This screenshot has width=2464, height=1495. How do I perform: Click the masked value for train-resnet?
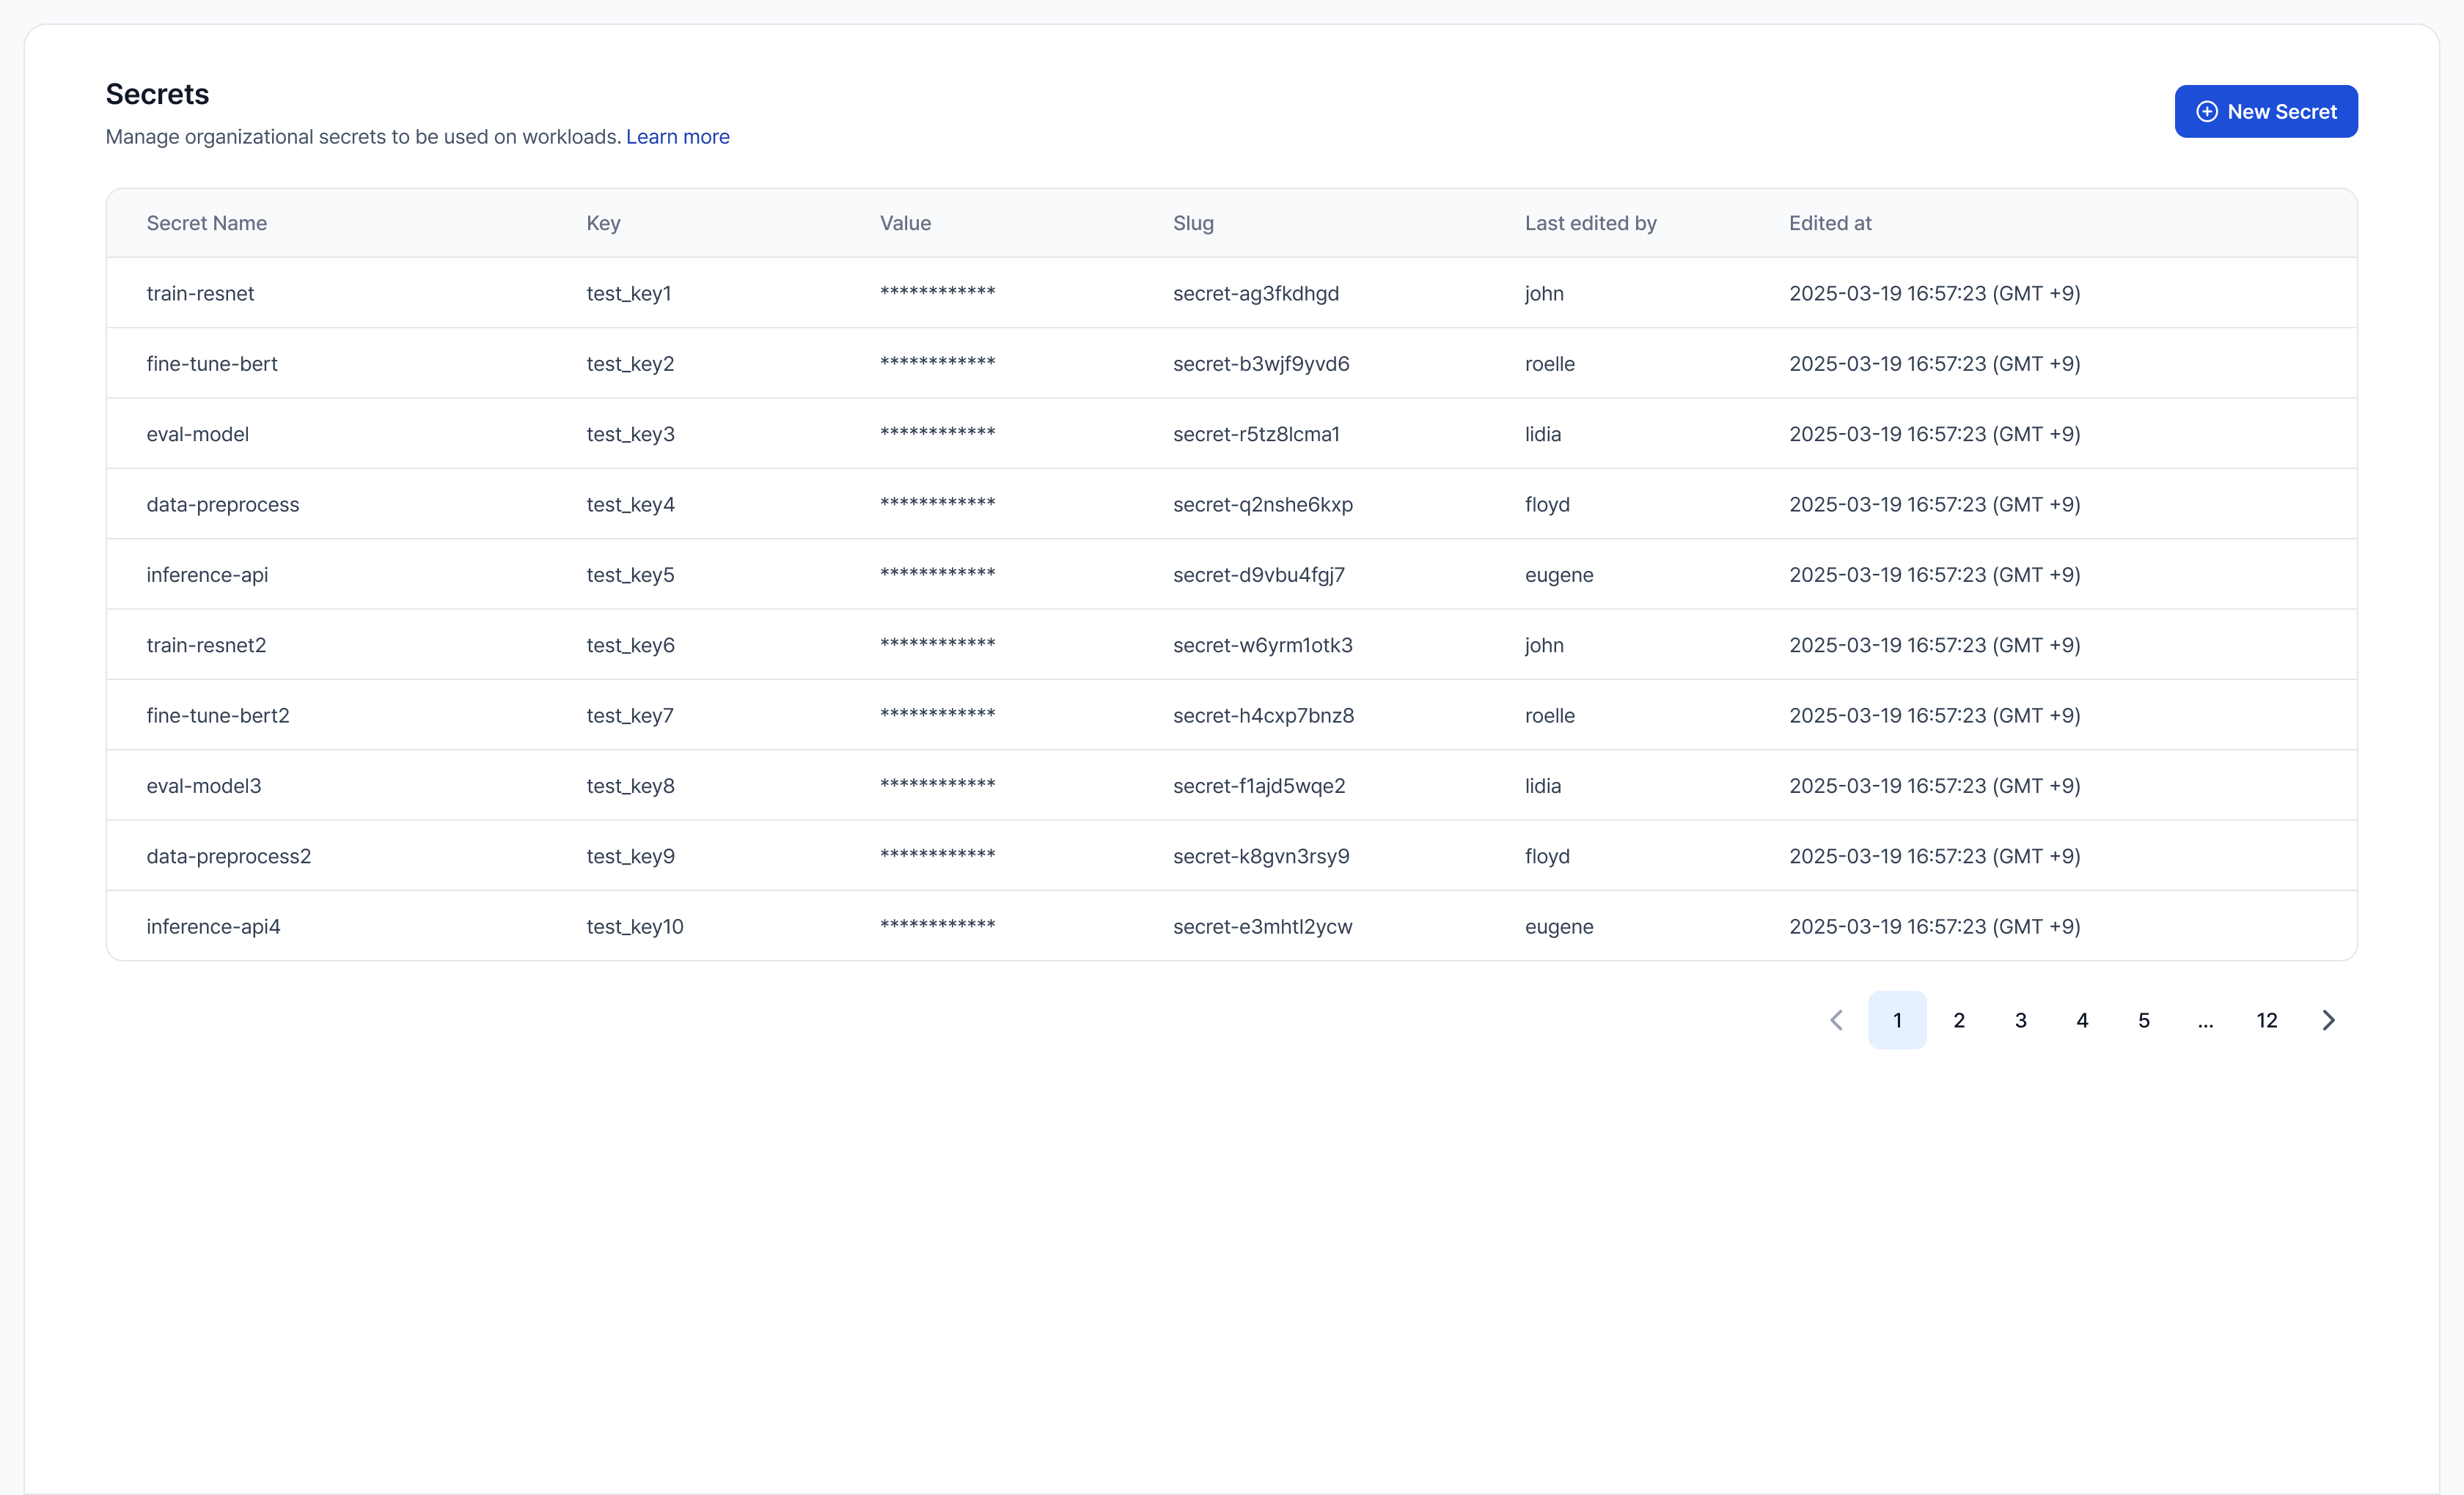tap(937, 292)
